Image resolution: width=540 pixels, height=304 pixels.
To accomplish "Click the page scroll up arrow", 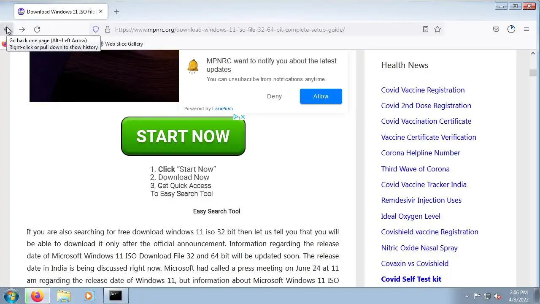I will pyautogui.click(x=533, y=54).
